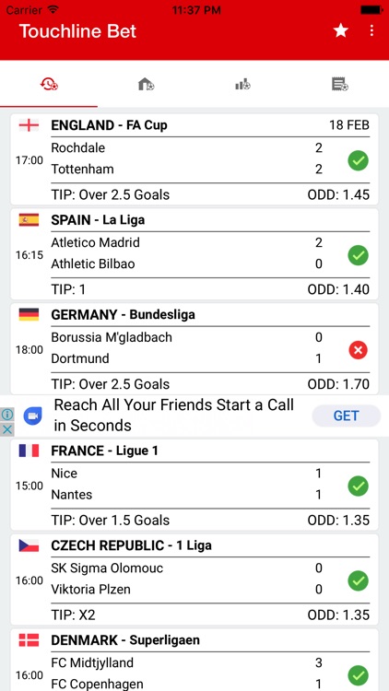Open the Nice vs Nantes match card
Image resolution: width=389 pixels, height=691 pixels.
[x=194, y=485]
